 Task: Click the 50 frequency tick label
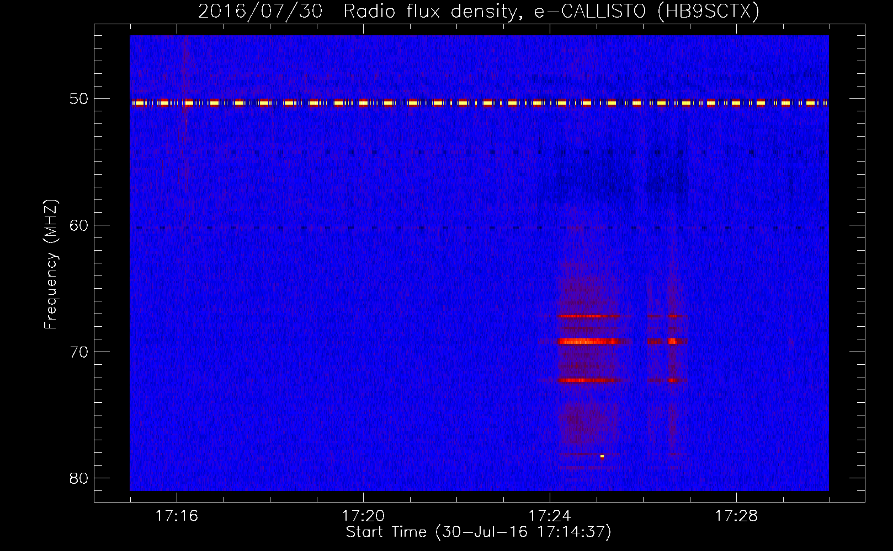tap(79, 99)
